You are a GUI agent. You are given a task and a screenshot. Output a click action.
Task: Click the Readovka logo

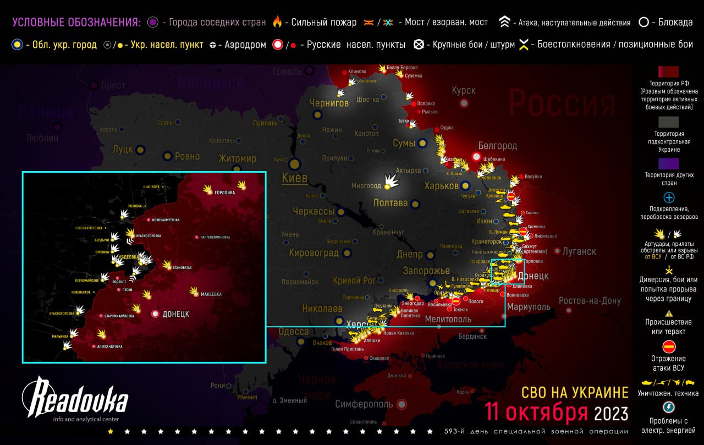click(x=75, y=397)
